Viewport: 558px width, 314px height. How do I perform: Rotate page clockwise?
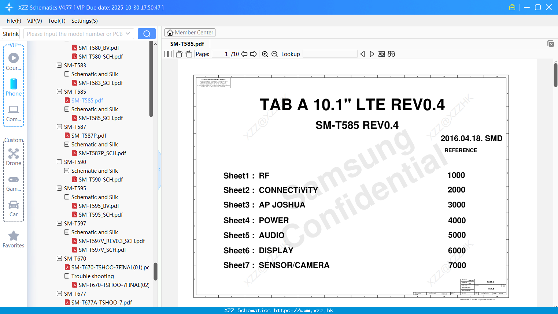189,54
